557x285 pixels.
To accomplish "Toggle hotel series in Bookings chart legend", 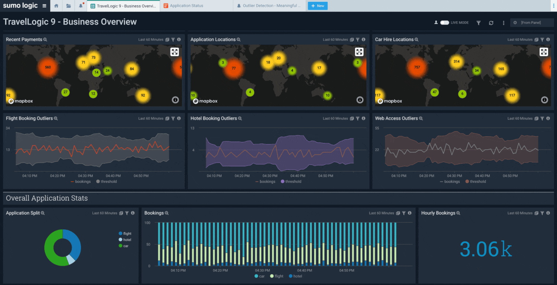I will tap(295, 276).
